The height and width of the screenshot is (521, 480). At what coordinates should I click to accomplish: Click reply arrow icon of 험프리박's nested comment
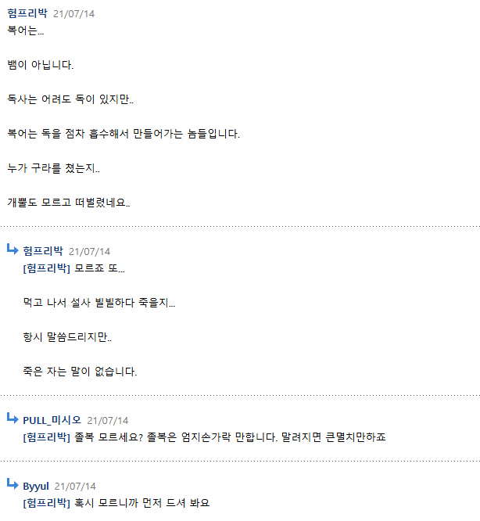[13, 249]
